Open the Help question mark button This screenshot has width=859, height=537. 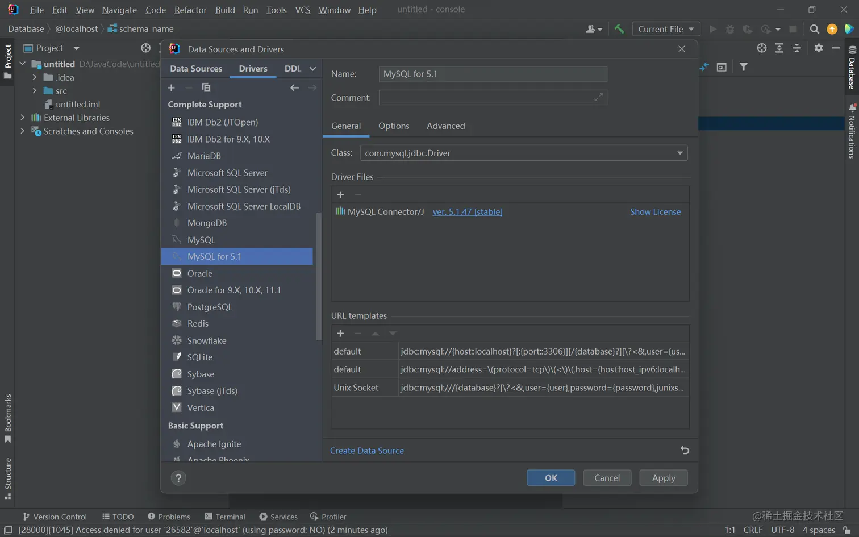(x=178, y=478)
